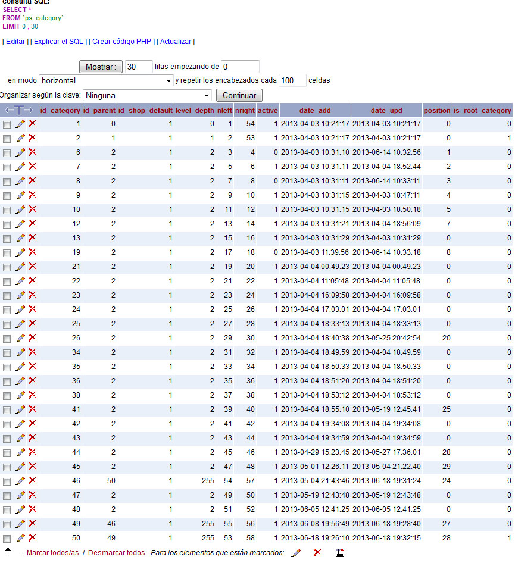Click the Mostrar button

pyautogui.click(x=101, y=67)
